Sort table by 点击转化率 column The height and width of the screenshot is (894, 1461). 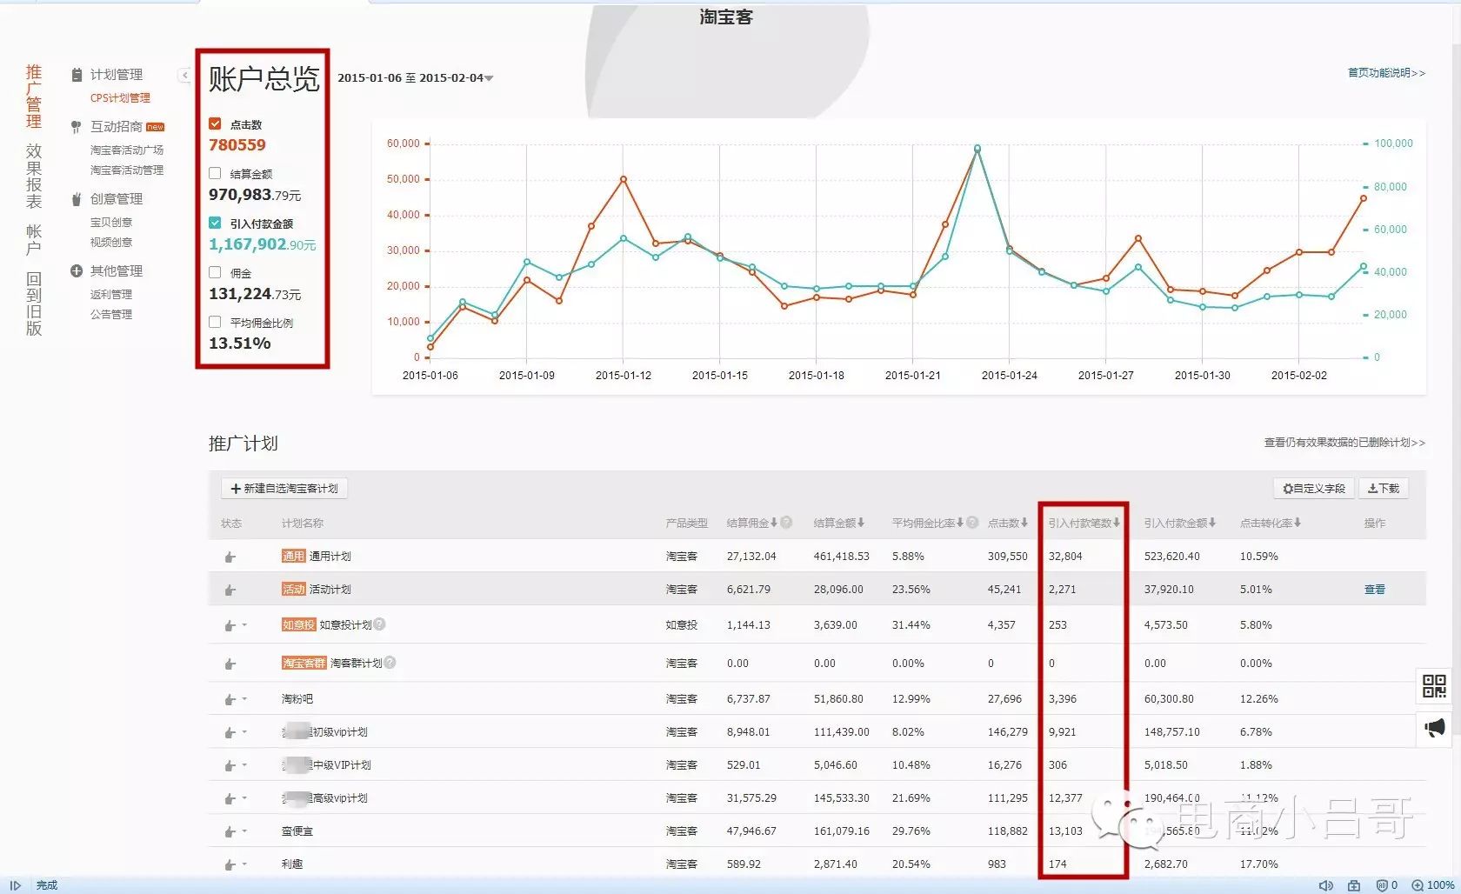[1271, 523]
